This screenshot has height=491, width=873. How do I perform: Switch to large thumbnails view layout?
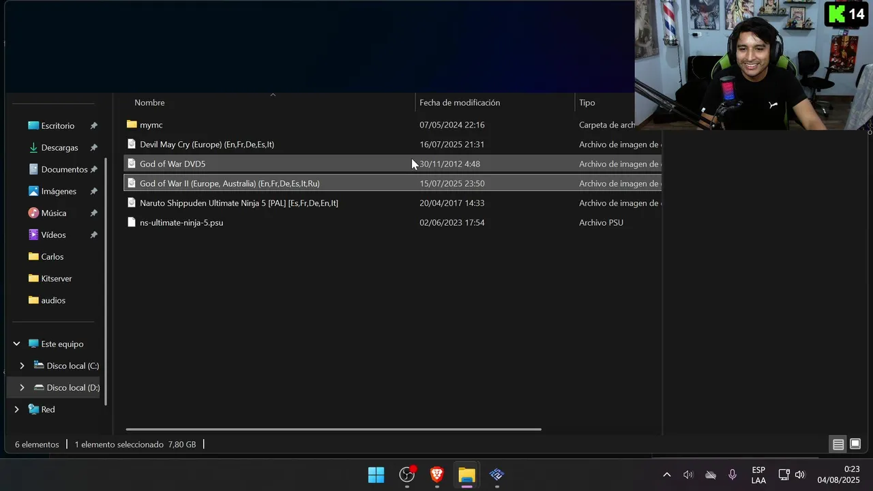(855, 445)
